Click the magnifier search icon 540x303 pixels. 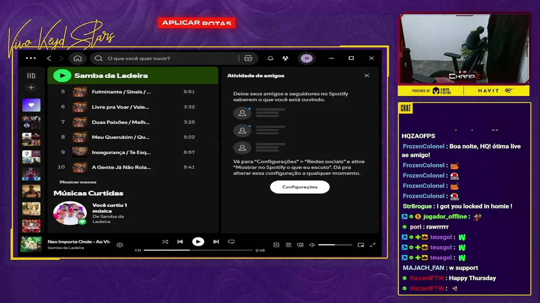[98, 58]
